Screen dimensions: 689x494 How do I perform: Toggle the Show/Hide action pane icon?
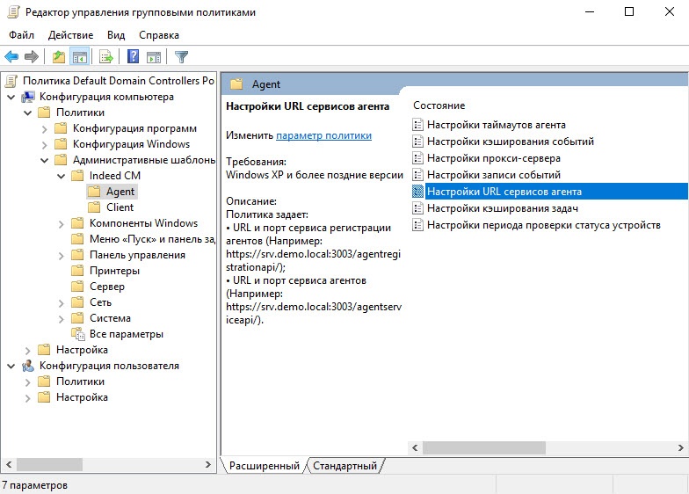(154, 57)
